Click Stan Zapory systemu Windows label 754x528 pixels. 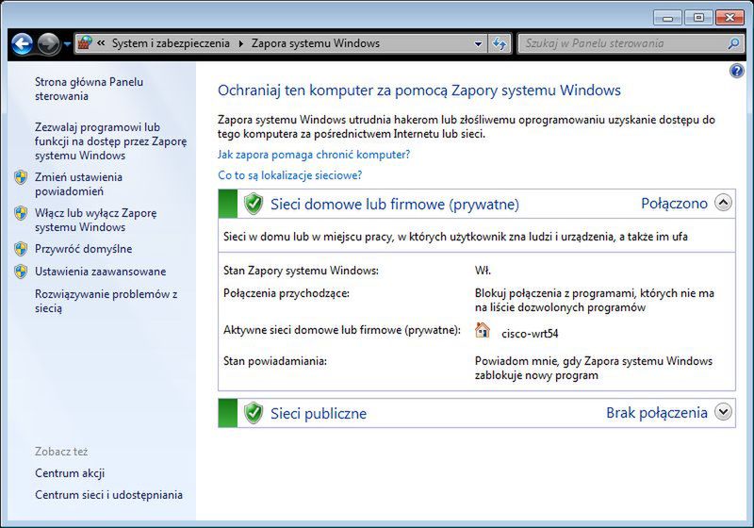301,271
